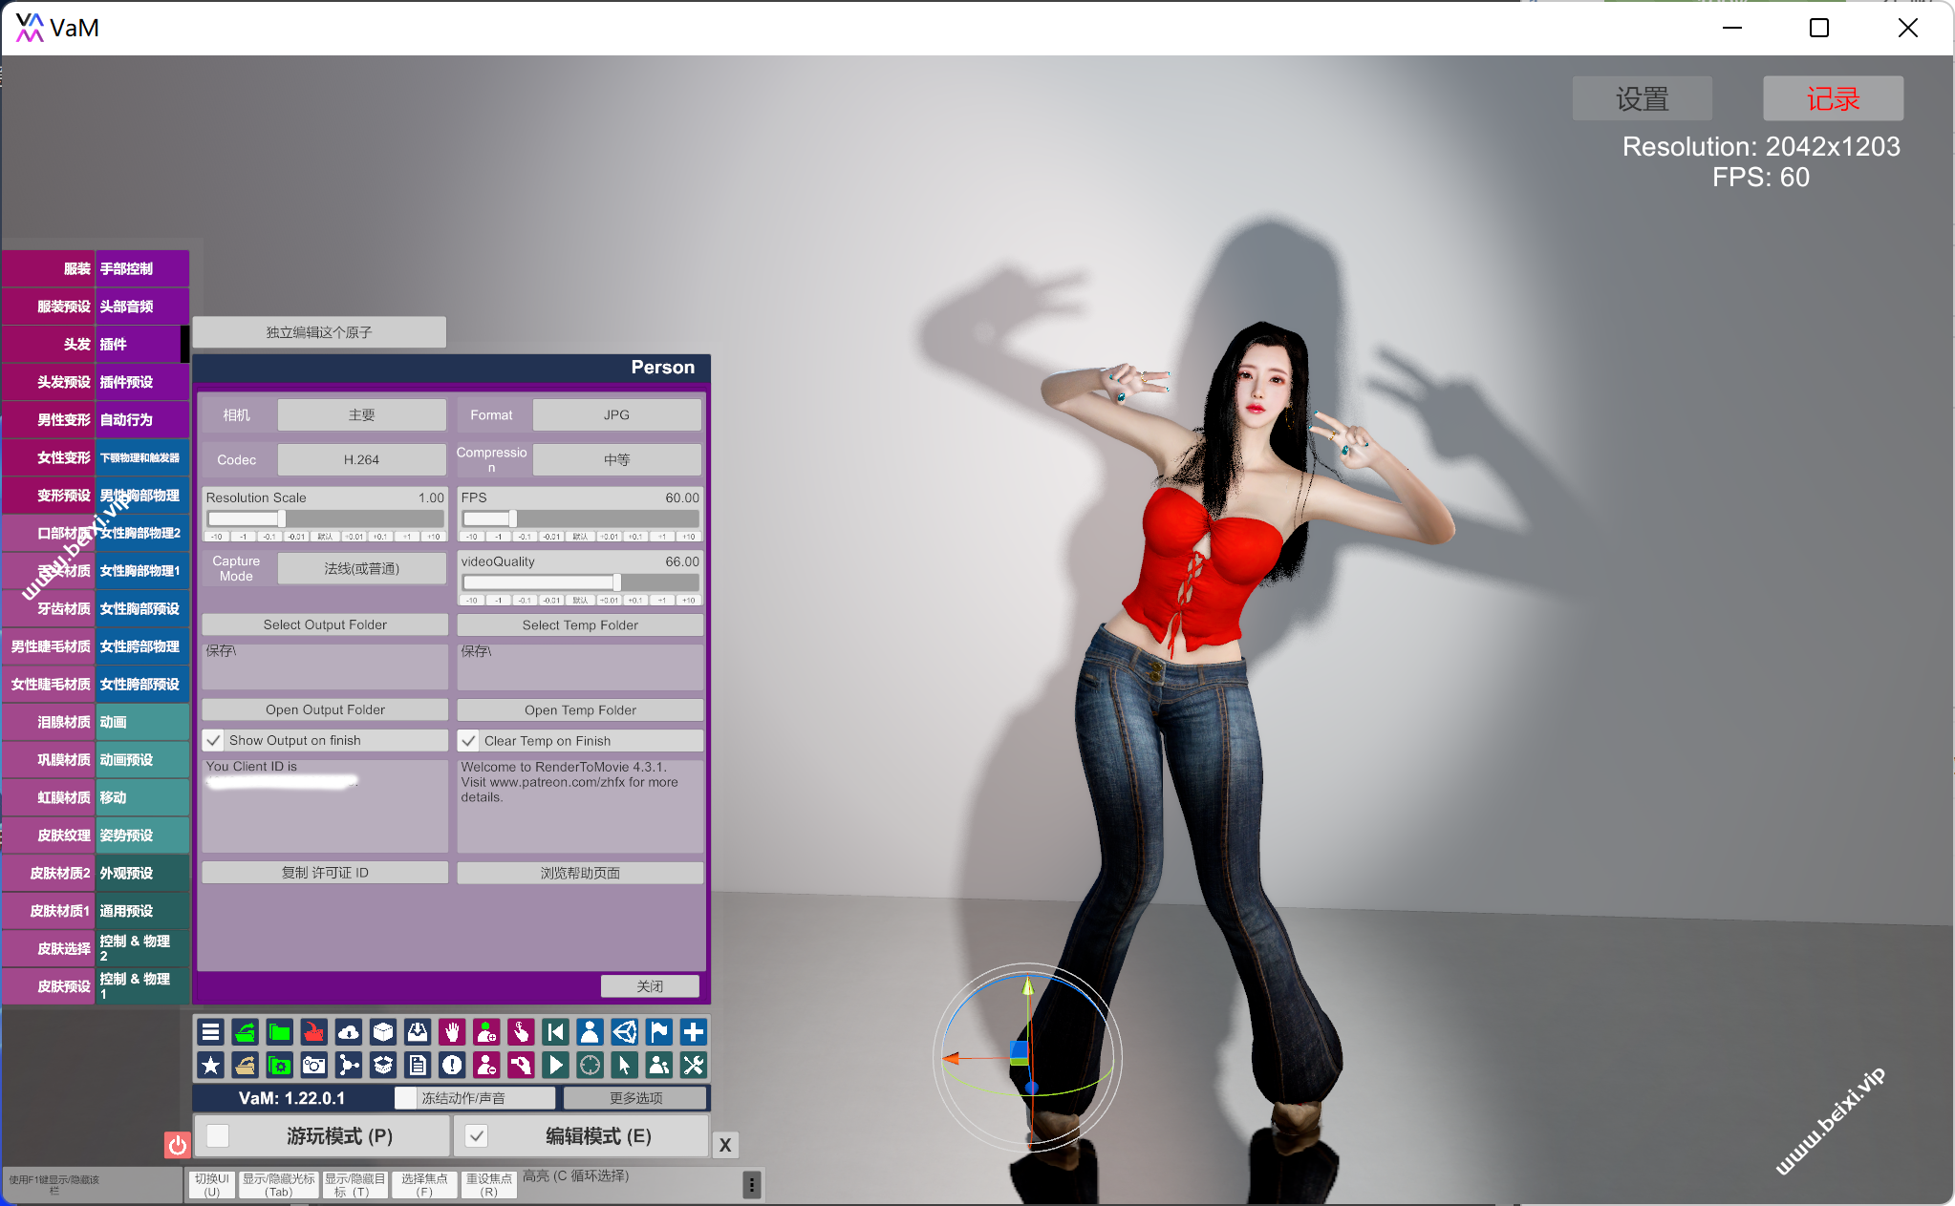
Task: Click the Unity logo icon
Action: pos(624,1032)
